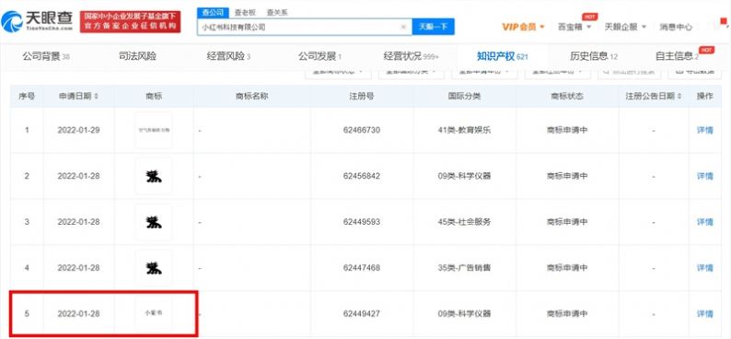Sort by 申请日期 column arrows
The width and height of the screenshot is (731, 339).
[96, 96]
